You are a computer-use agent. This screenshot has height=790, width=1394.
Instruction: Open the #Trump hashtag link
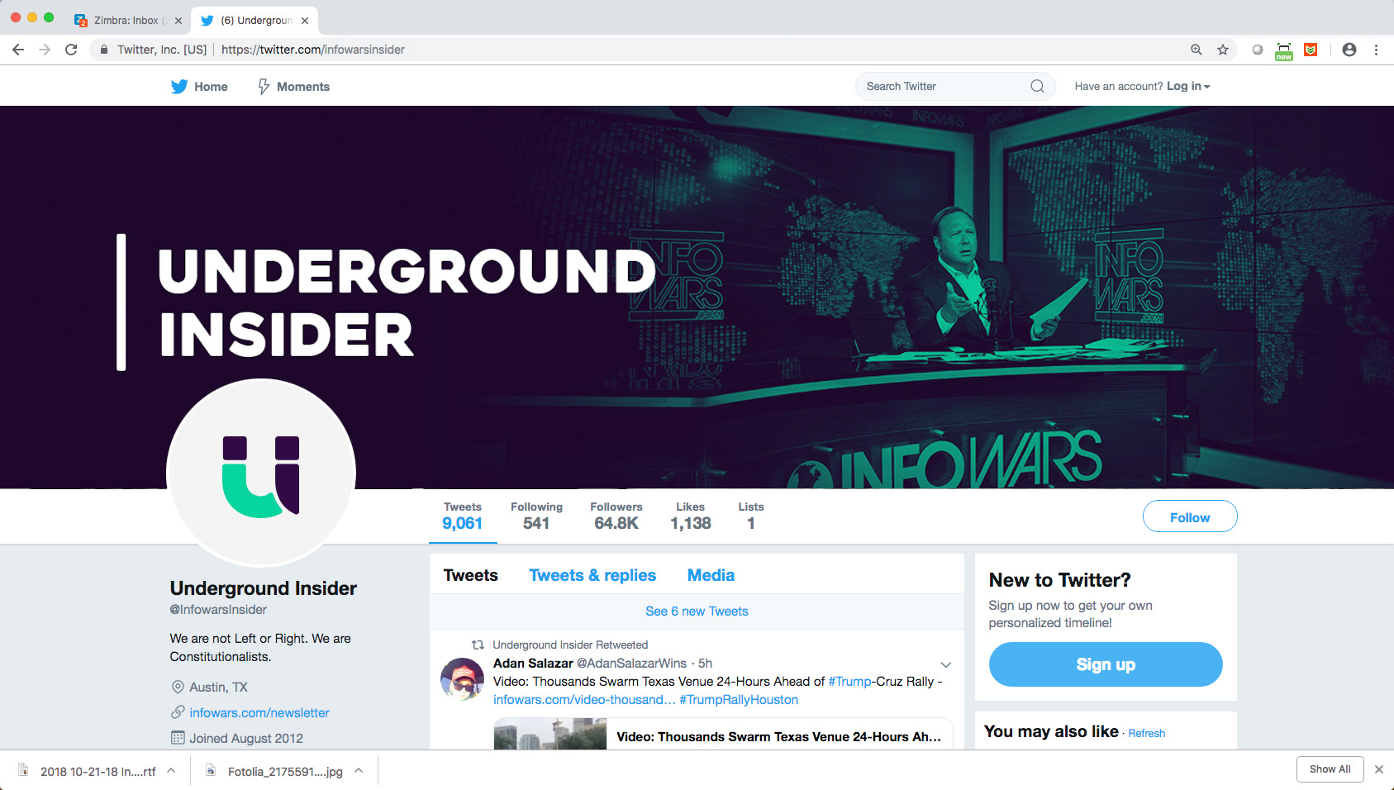849,681
